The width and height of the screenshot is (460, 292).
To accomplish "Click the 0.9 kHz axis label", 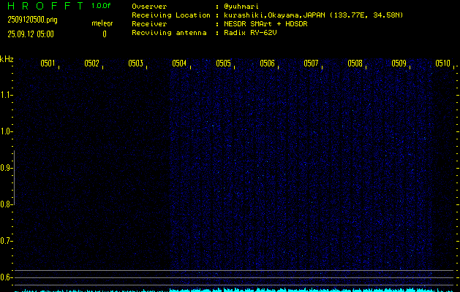I will click(6, 168).
